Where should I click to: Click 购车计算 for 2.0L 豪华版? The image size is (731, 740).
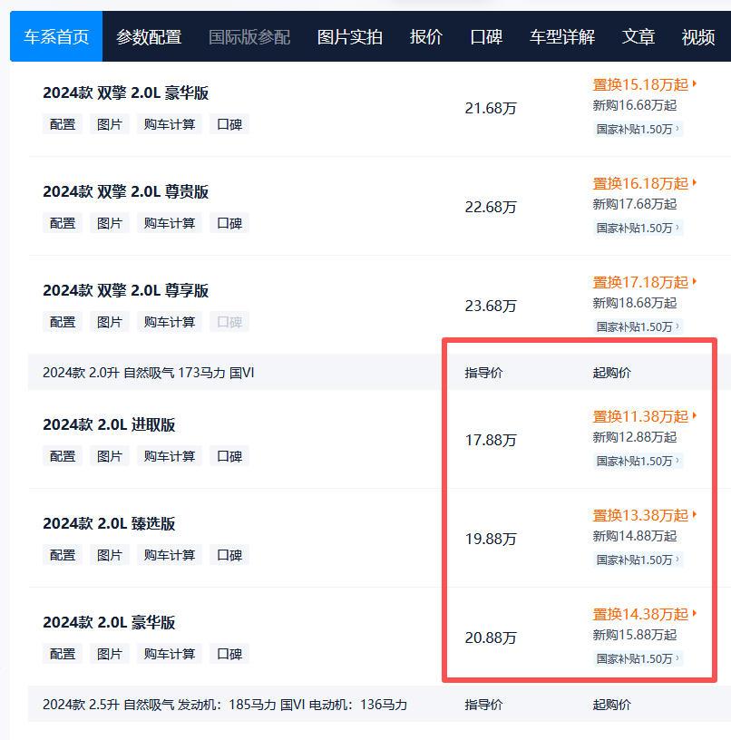pos(169,654)
